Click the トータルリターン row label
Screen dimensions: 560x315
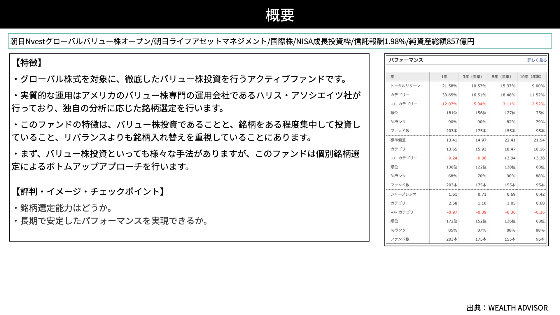point(405,86)
